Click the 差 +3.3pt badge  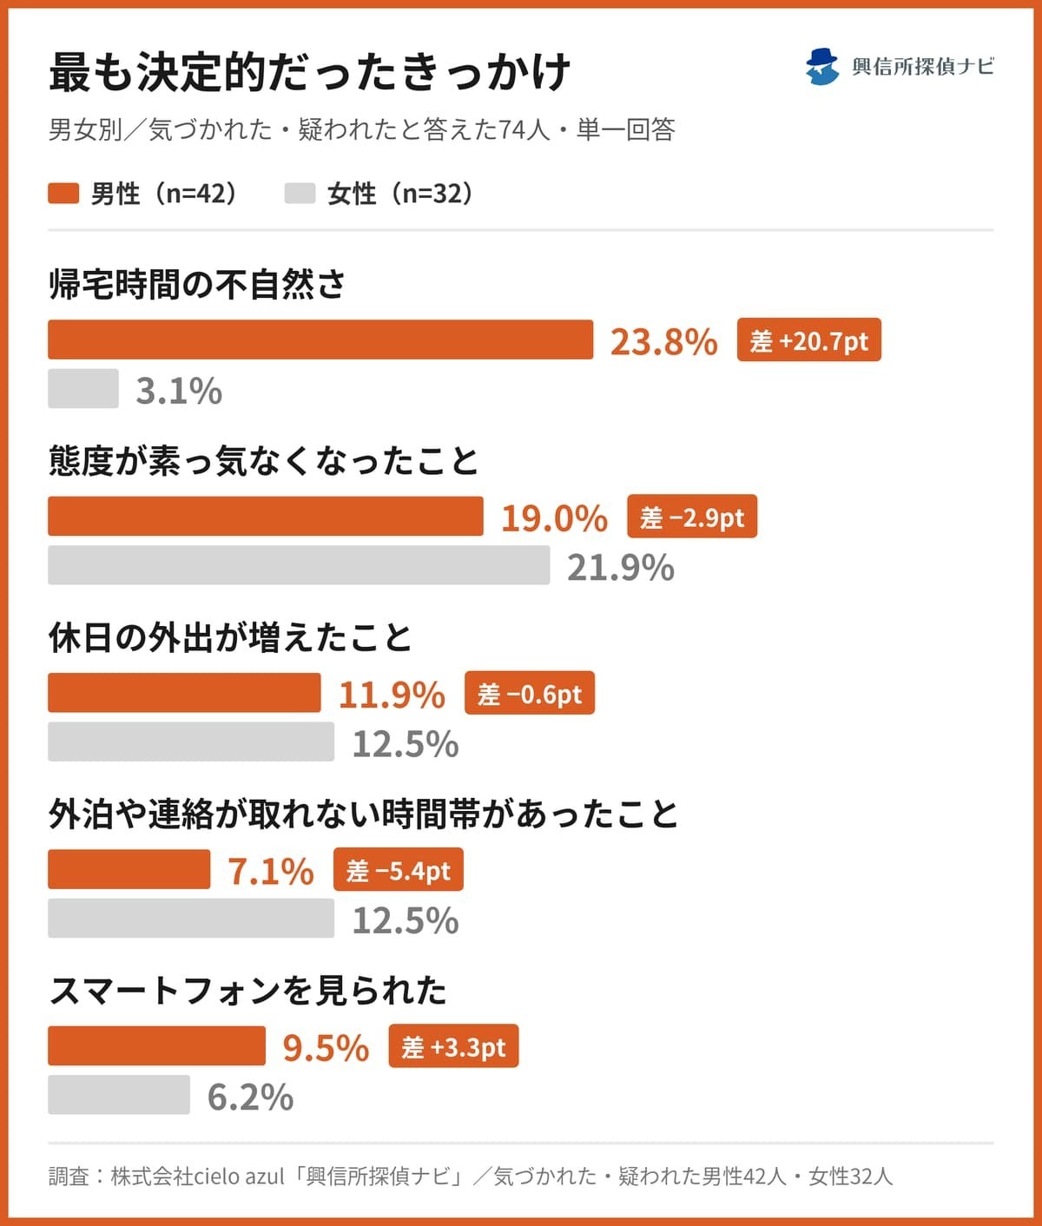(453, 1046)
